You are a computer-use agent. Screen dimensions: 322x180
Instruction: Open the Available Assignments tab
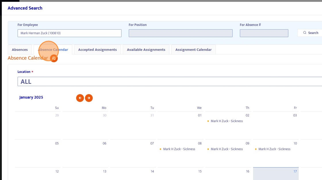(146, 50)
